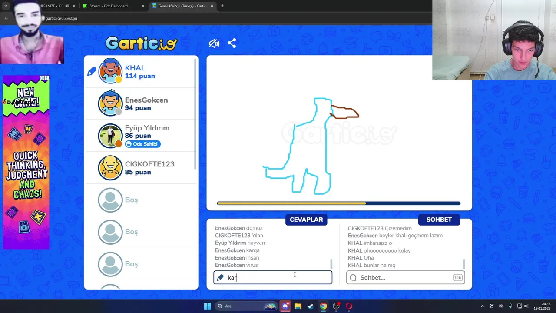Switch to Stream - Kick Dashboard browser tab

(x=109, y=6)
